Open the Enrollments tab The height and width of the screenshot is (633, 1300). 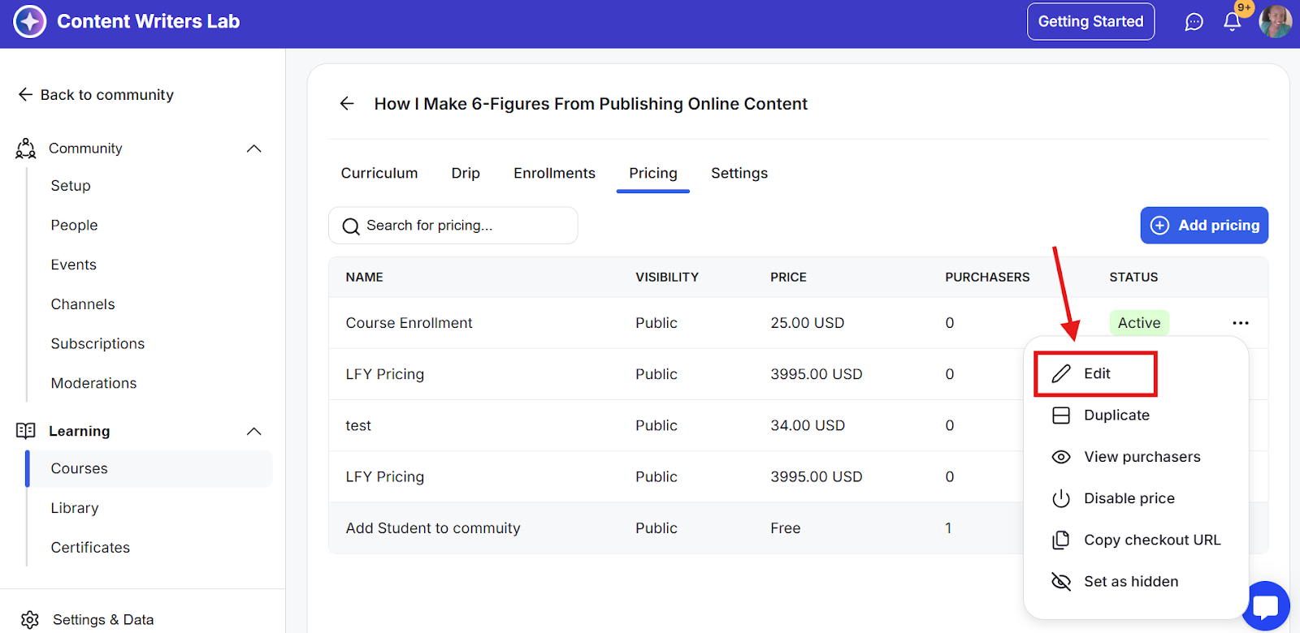(x=554, y=173)
